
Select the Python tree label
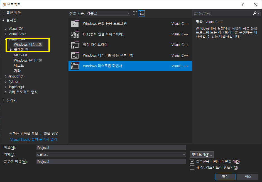pyautogui.click(x=14, y=82)
